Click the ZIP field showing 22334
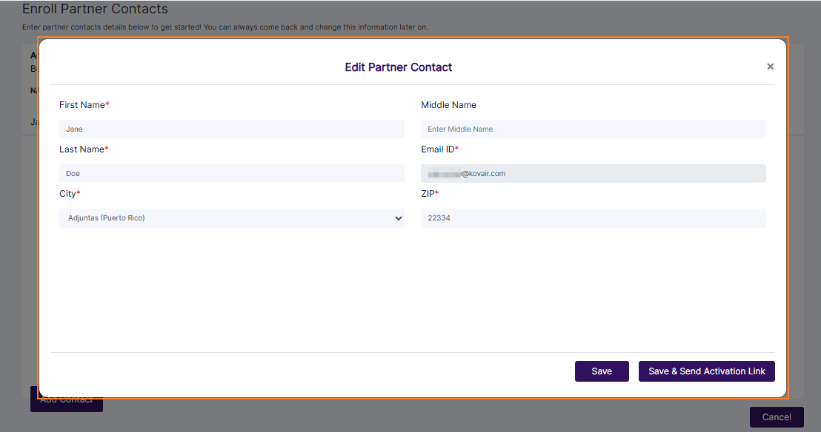The width and height of the screenshot is (821, 432). coord(593,218)
